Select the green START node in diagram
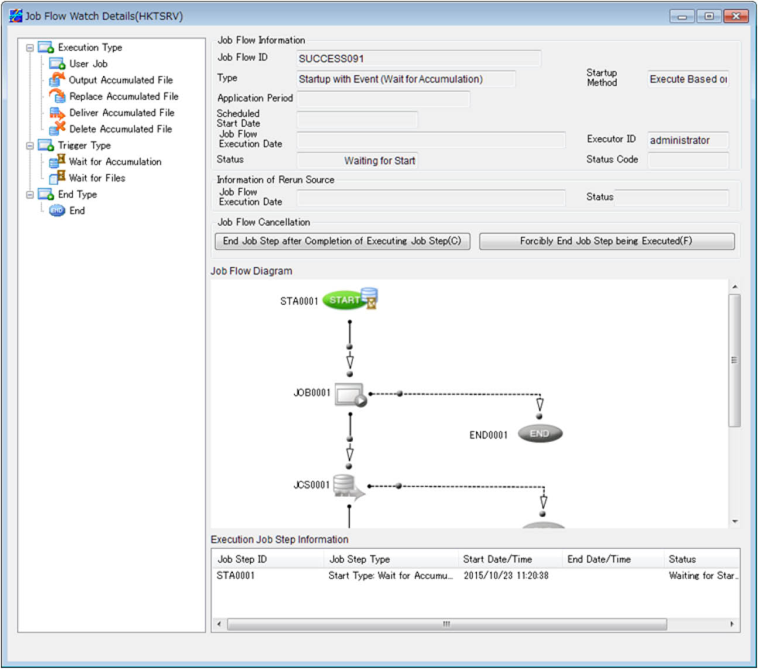 pyautogui.click(x=344, y=300)
